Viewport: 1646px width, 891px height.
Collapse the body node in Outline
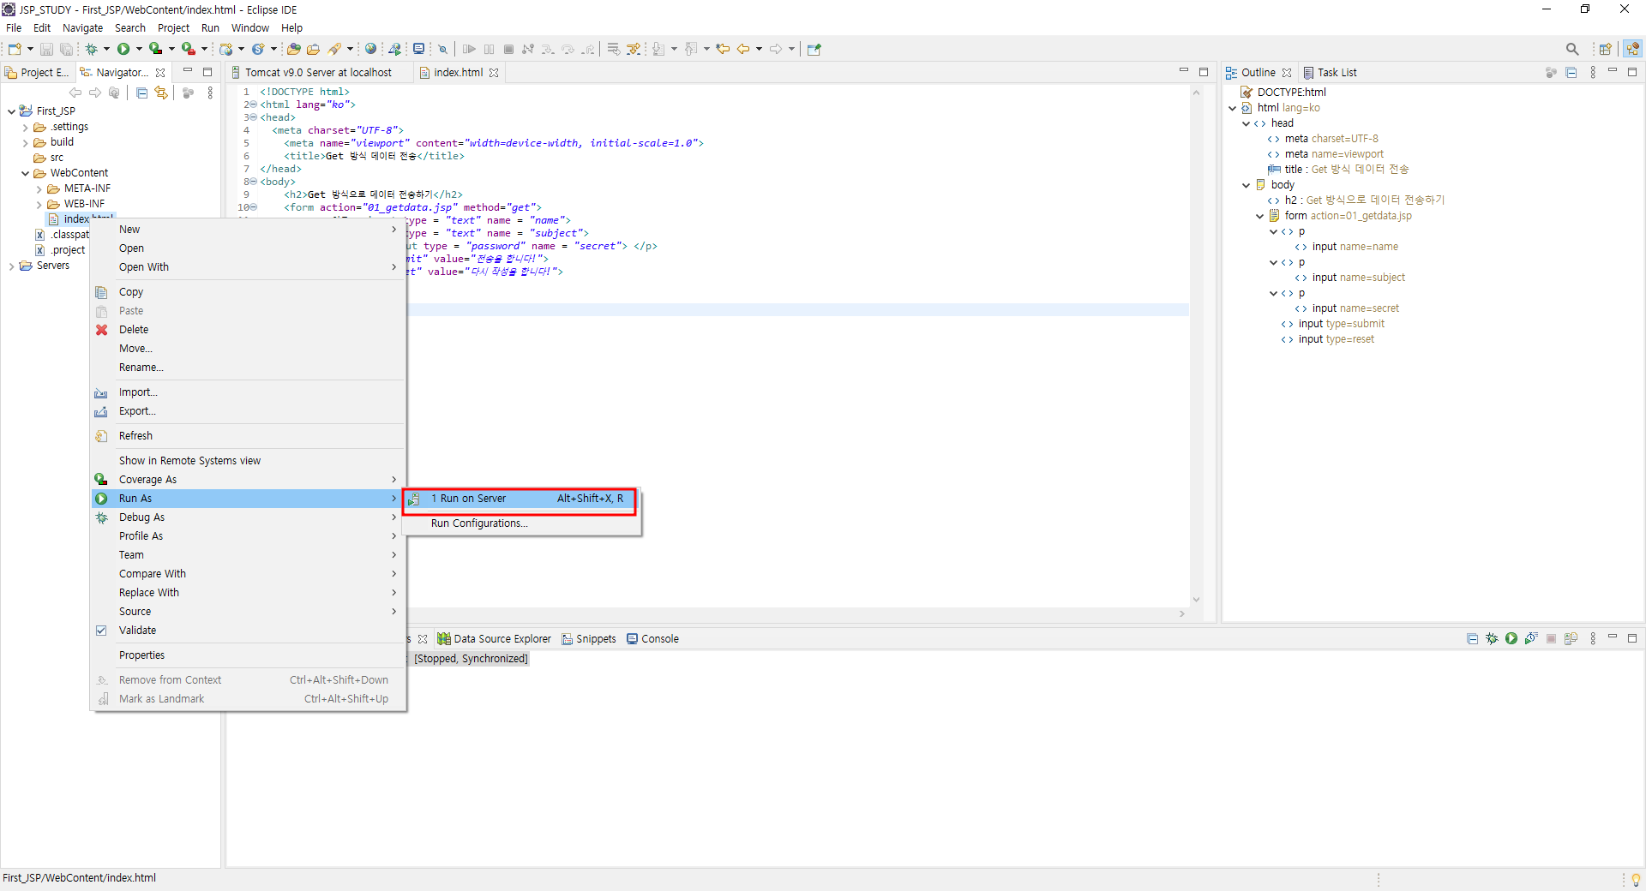(x=1246, y=185)
